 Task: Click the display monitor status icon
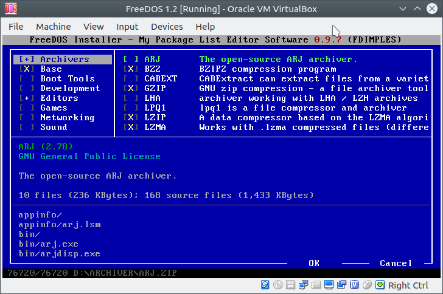[x=329, y=285]
